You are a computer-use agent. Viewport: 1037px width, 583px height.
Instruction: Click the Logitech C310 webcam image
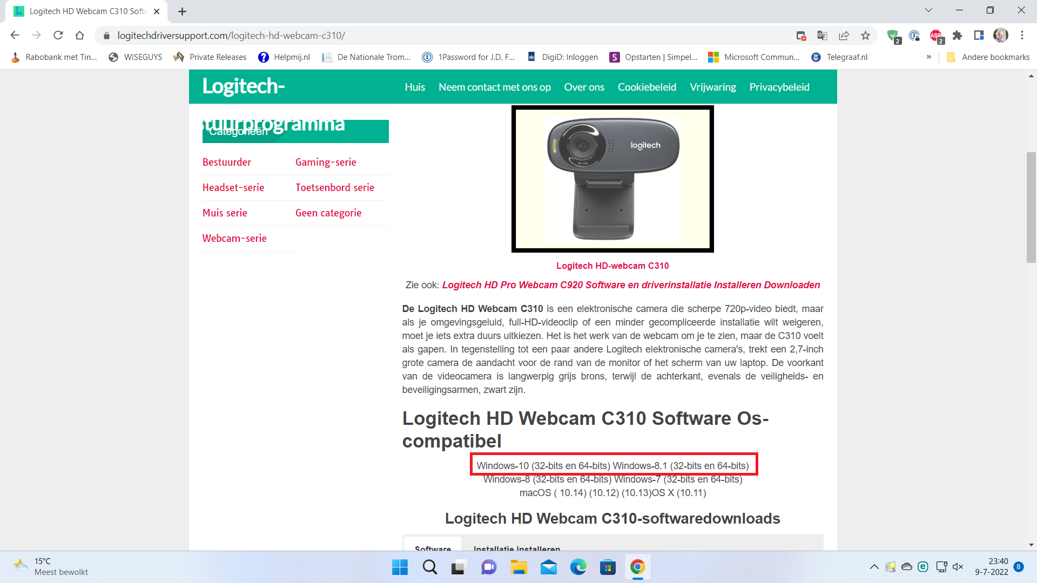pos(612,179)
